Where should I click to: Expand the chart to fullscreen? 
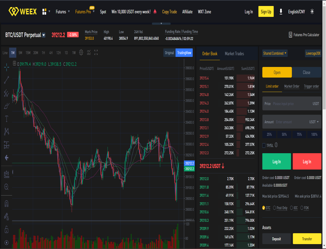point(96,53)
